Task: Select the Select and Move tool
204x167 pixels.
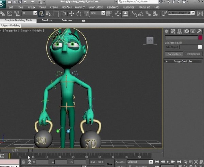Action: pyautogui.click(x=72, y=14)
